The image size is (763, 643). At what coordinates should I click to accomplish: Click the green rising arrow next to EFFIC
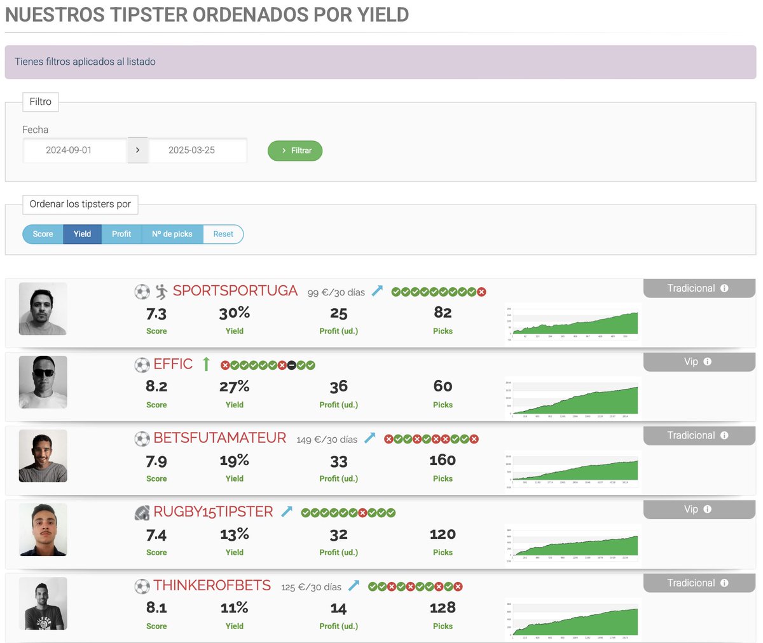pos(207,364)
